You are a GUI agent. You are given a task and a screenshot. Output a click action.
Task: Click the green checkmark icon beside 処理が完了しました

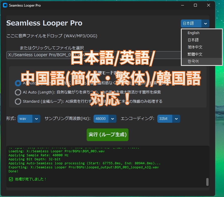(11, 179)
